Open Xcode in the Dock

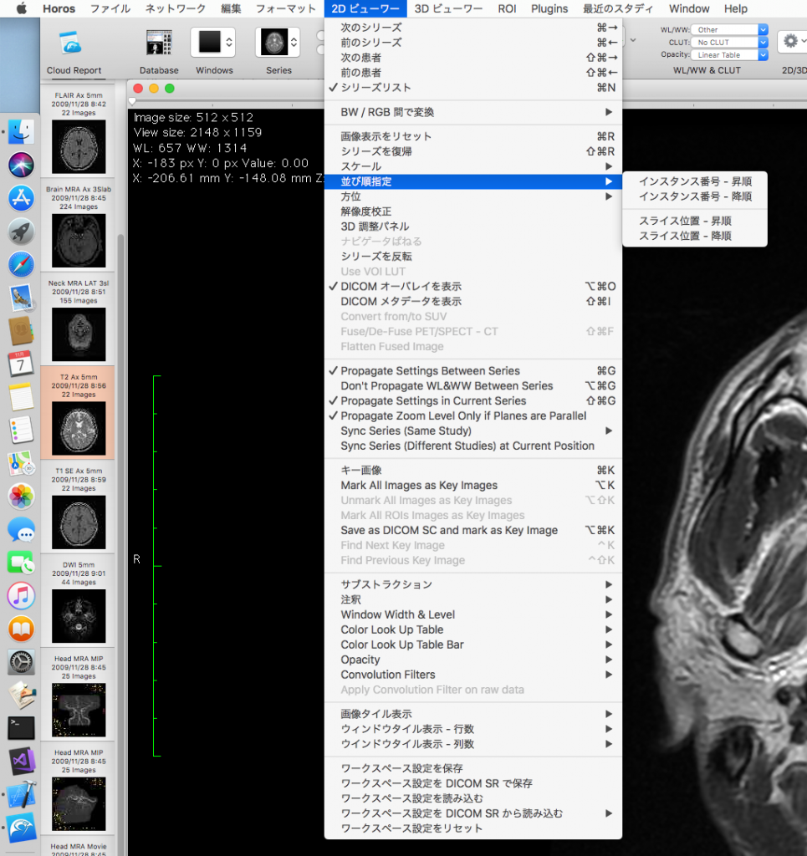pos(21,794)
